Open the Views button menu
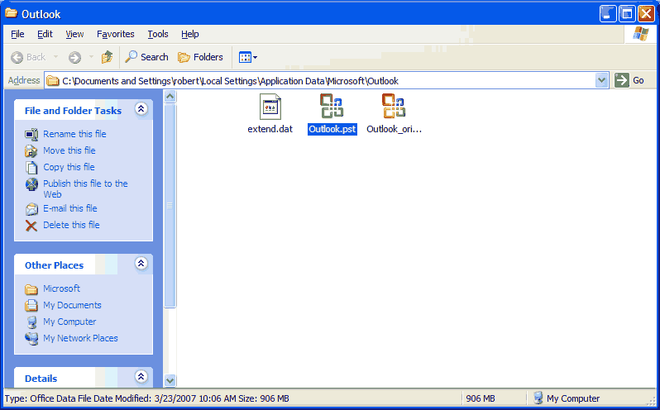This screenshot has height=410, width=660. 248,57
